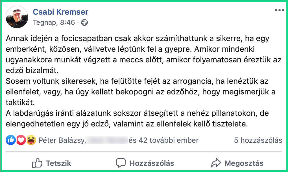Show the 'és 42 további ember' reactions list
The width and height of the screenshot is (288, 172).
tap(163, 140)
